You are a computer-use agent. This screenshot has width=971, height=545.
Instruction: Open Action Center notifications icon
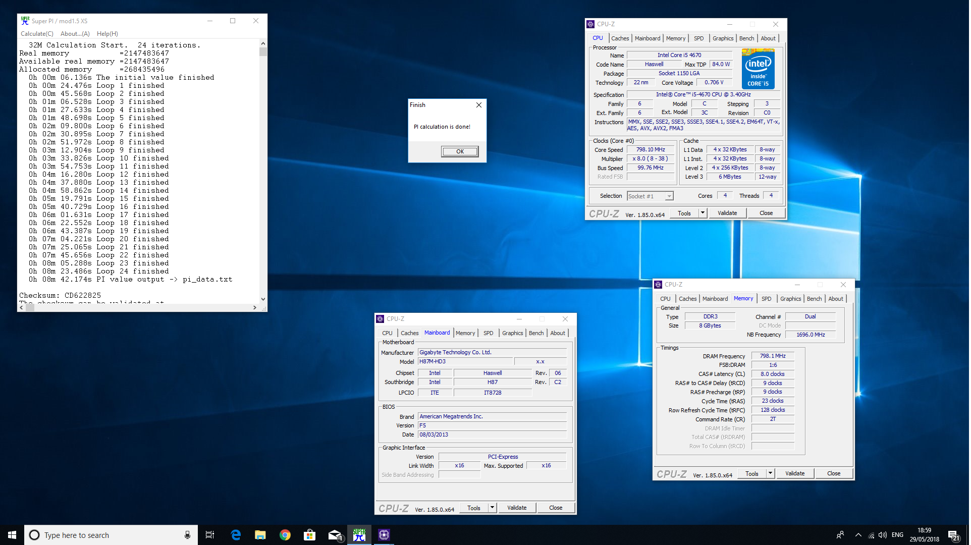pyautogui.click(x=953, y=535)
